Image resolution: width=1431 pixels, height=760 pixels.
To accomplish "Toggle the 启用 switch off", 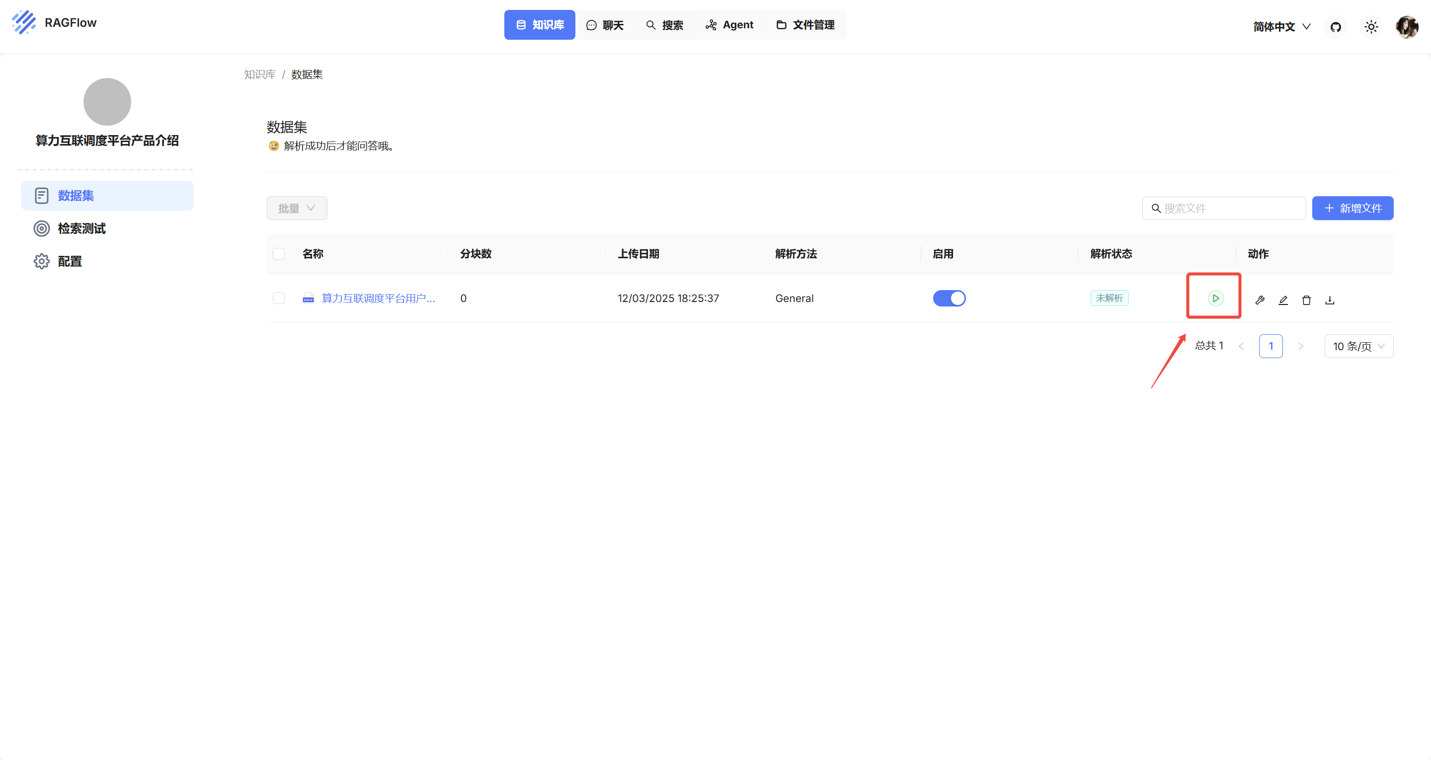I will pos(949,299).
